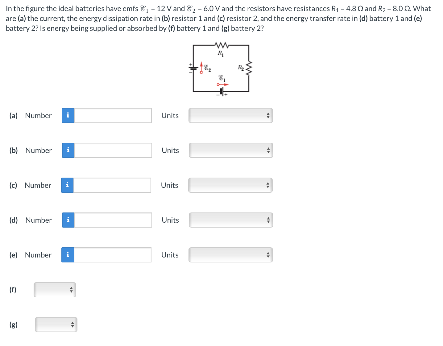Click the resistor R1 symbol in the circuit figure

coord(221,45)
